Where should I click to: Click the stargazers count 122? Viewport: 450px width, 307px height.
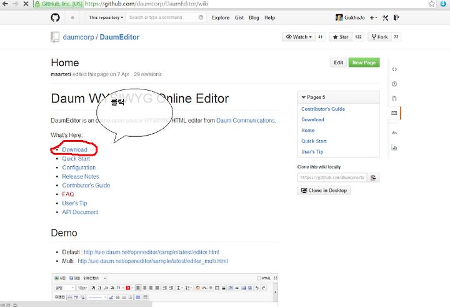358,37
